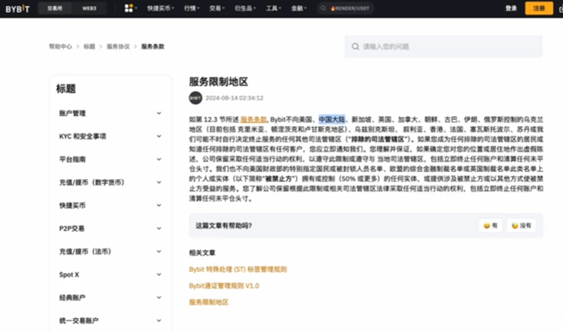Image resolution: width=563 pixels, height=332 pixels.
Task: Click the 登录 button
Action: [511, 8]
